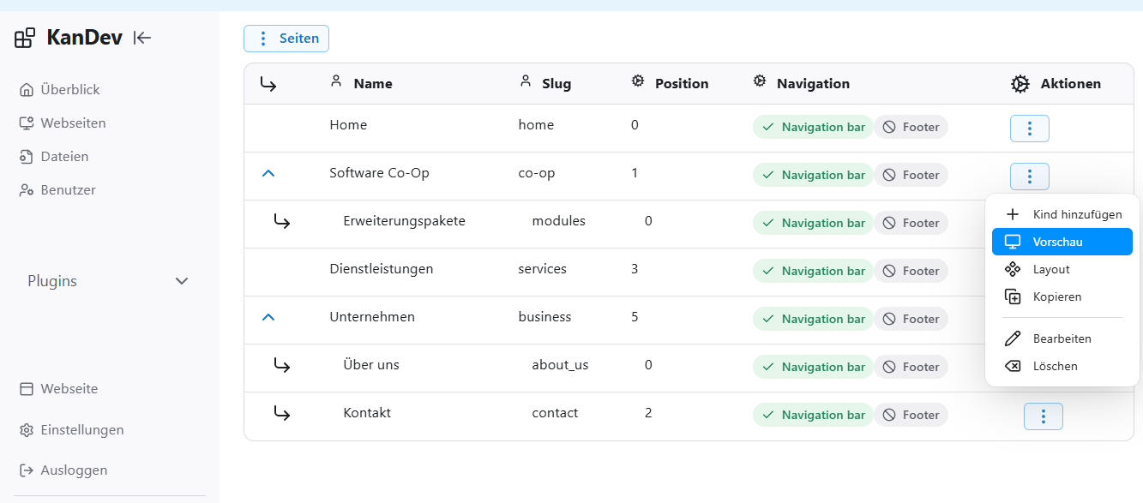Click the Position column header
Image resolution: width=1143 pixels, height=503 pixels.
pyautogui.click(x=681, y=84)
